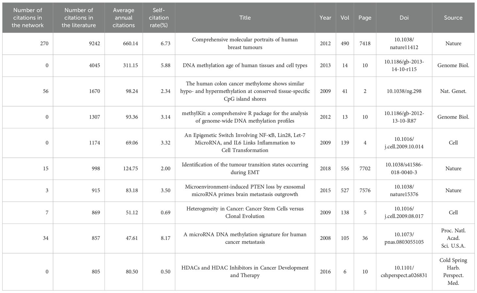The image size is (477, 293).
Task: Click the 'Number of citations in the literature' header
Action: [79, 18]
